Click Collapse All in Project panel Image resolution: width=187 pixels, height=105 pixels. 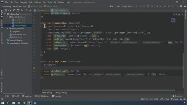pos(22,10)
